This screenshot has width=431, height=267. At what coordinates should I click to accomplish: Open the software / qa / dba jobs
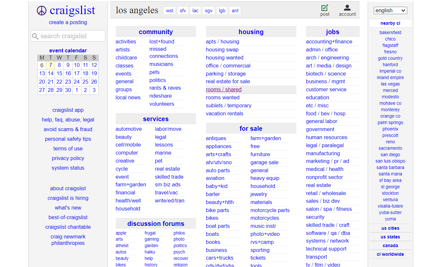[328, 233]
